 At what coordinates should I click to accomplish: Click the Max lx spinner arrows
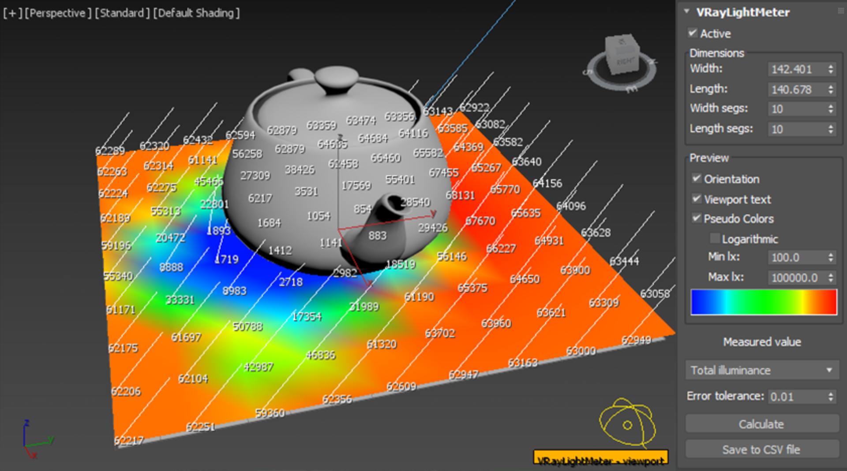click(831, 278)
